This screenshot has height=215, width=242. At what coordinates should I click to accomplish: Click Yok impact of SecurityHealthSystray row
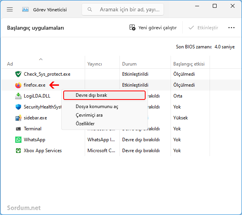[x=177, y=107]
